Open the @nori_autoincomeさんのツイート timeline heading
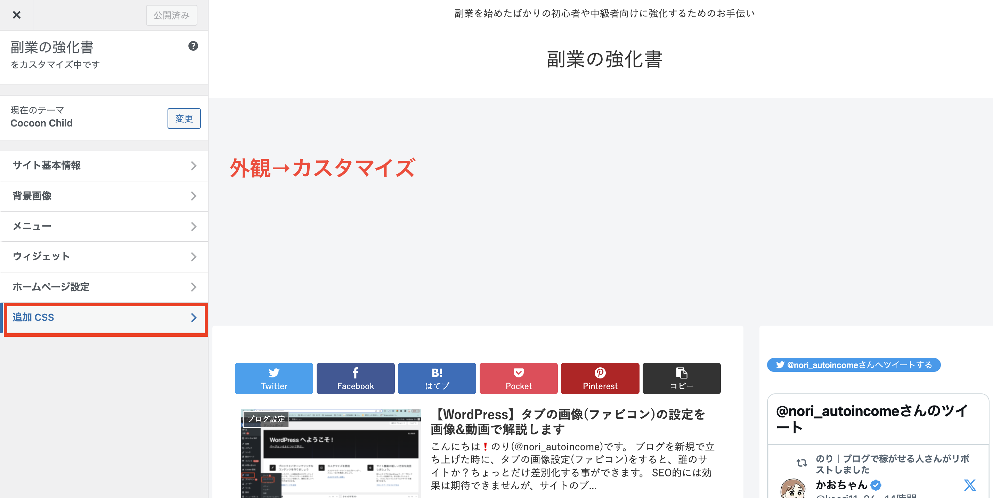 [x=872, y=419]
